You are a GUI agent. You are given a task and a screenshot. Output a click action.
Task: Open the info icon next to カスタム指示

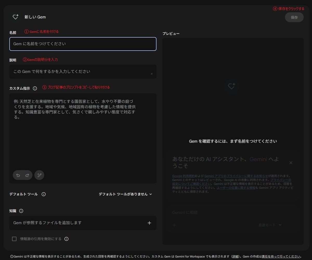click(35, 88)
